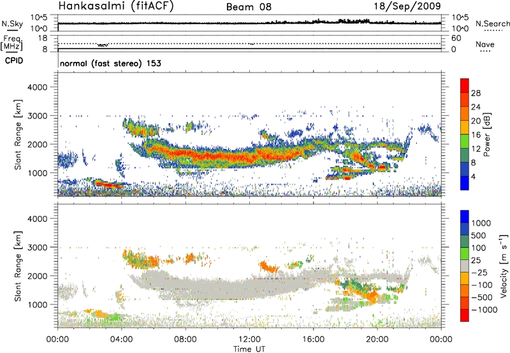Click the dotted frequency trace line
The image size is (510, 353).
249,43
